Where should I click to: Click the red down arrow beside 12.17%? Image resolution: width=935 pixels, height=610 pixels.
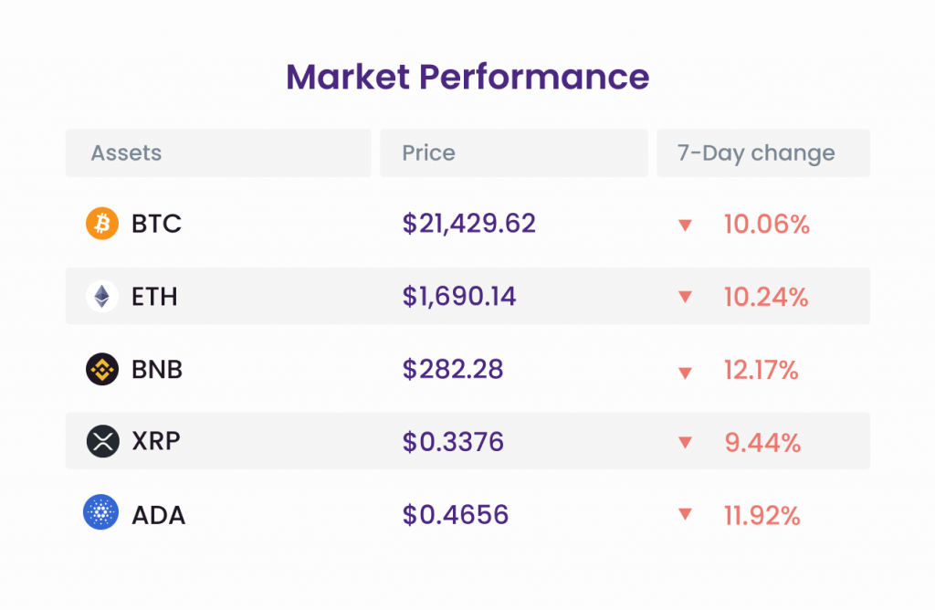click(x=685, y=373)
